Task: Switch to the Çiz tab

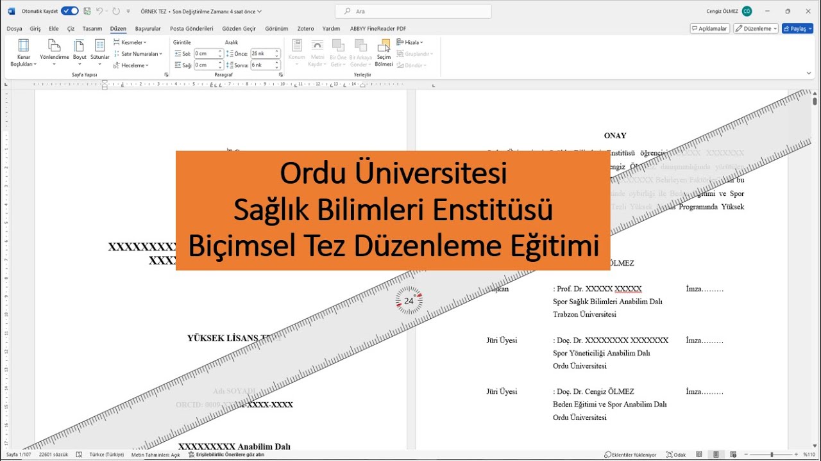Action: coord(71,29)
